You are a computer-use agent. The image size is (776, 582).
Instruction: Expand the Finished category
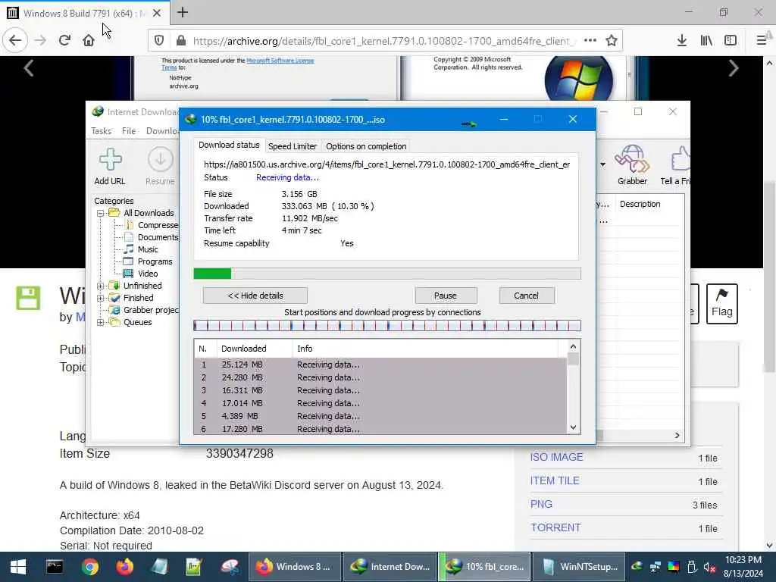pos(100,298)
